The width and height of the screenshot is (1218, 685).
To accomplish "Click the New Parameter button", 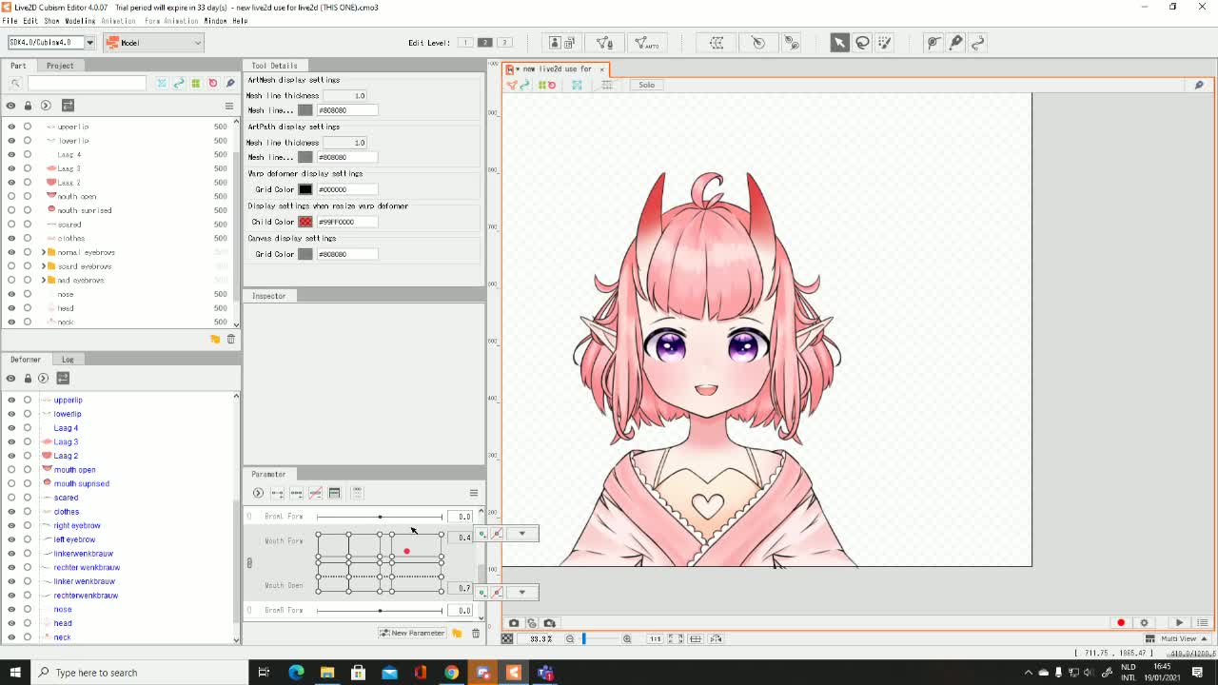I will coord(412,633).
